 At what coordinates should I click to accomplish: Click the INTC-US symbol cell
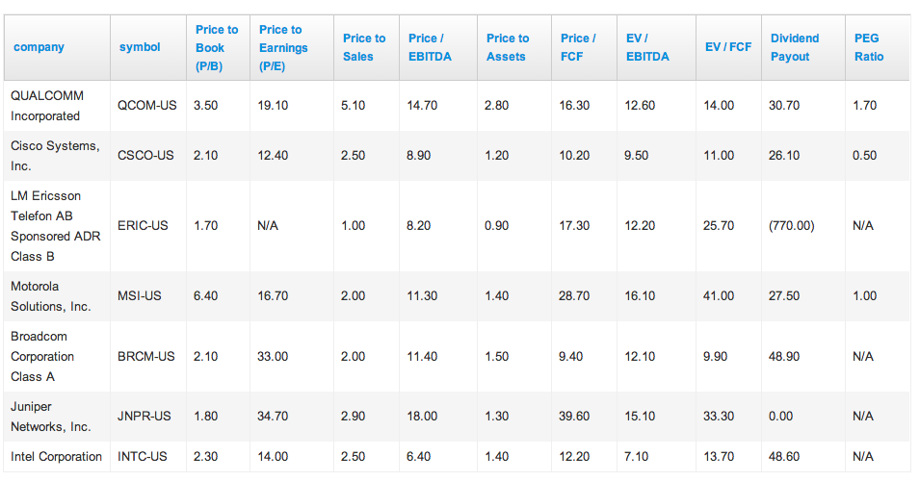142,456
